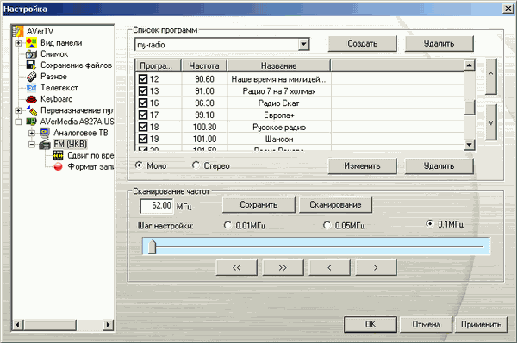Collapse the FM (УКВ) tree node
This screenshot has width=517, height=343.
click(x=32, y=145)
